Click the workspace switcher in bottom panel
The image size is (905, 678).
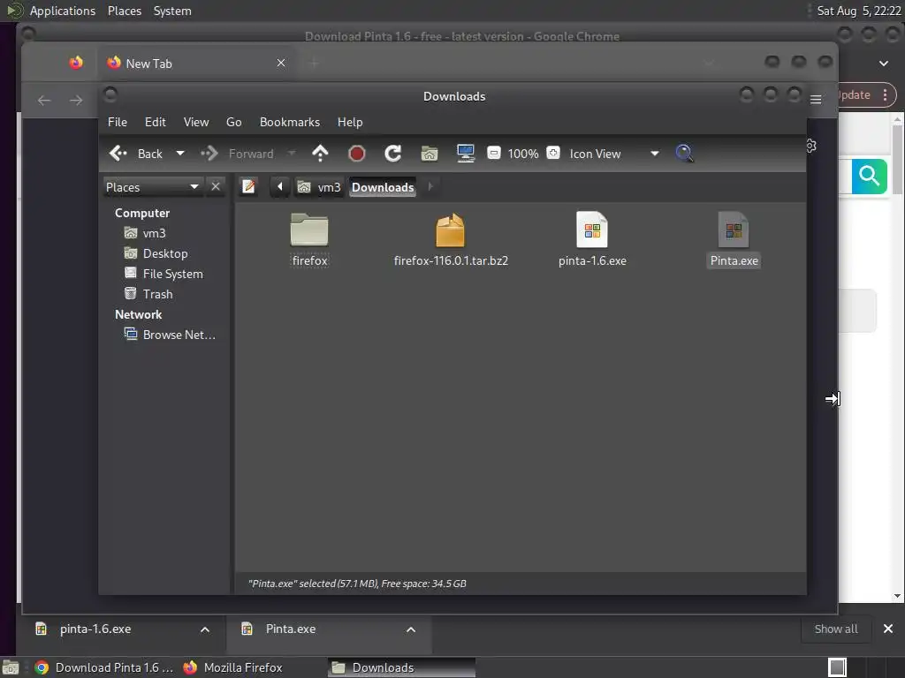pyautogui.click(x=837, y=667)
